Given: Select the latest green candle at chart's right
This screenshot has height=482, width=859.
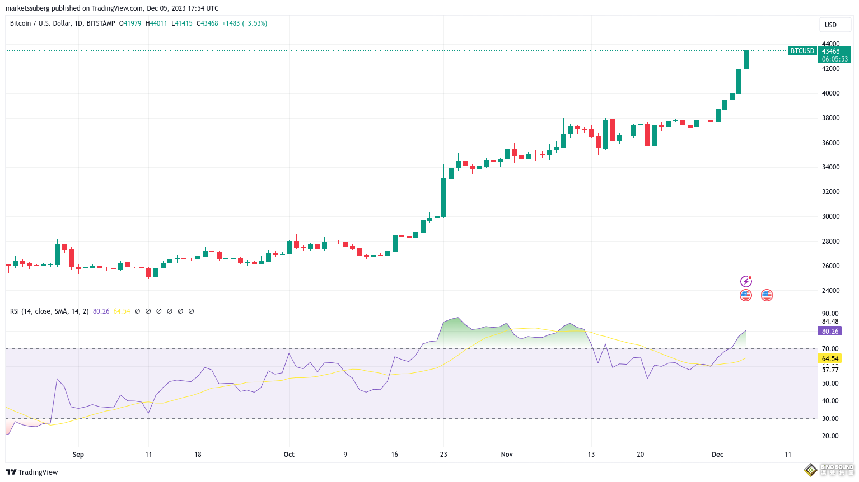Looking at the screenshot, I should tap(746, 60).
